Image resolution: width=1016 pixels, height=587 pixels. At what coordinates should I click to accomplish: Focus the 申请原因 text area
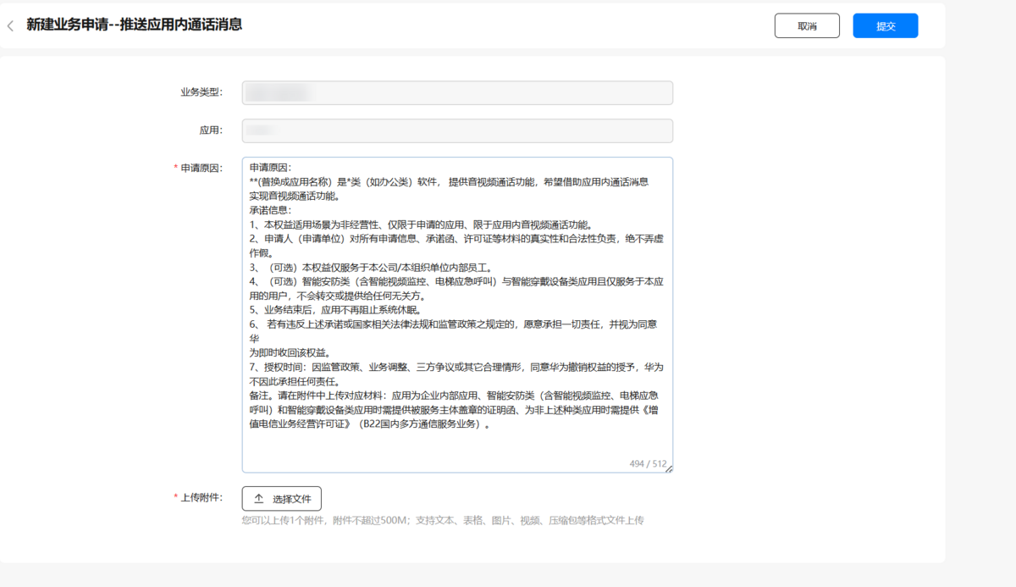(457, 449)
